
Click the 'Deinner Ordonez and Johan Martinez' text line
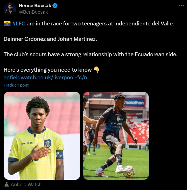coord(50,39)
